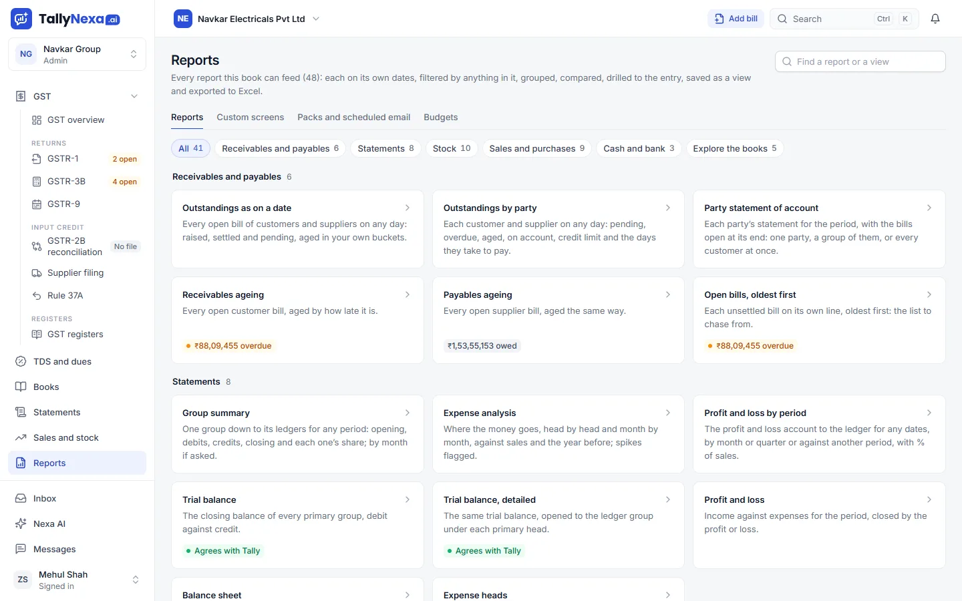
Task: Open the Mehul Shah account menu
Action: (77, 580)
